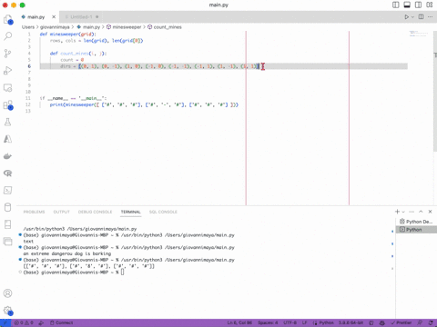Click the feedback icon in status bar

click(420, 322)
